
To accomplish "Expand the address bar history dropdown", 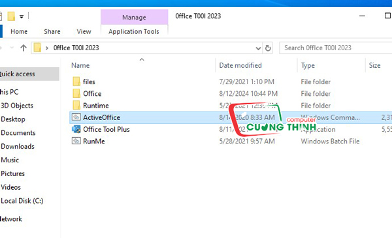I will (x=258, y=48).
